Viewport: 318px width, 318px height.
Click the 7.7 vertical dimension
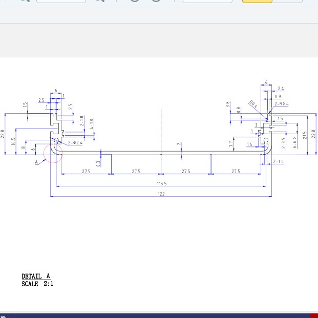(x=231, y=144)
